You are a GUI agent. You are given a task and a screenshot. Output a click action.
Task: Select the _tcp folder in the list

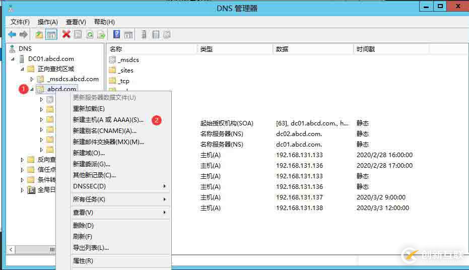click(x=119, y=81)
